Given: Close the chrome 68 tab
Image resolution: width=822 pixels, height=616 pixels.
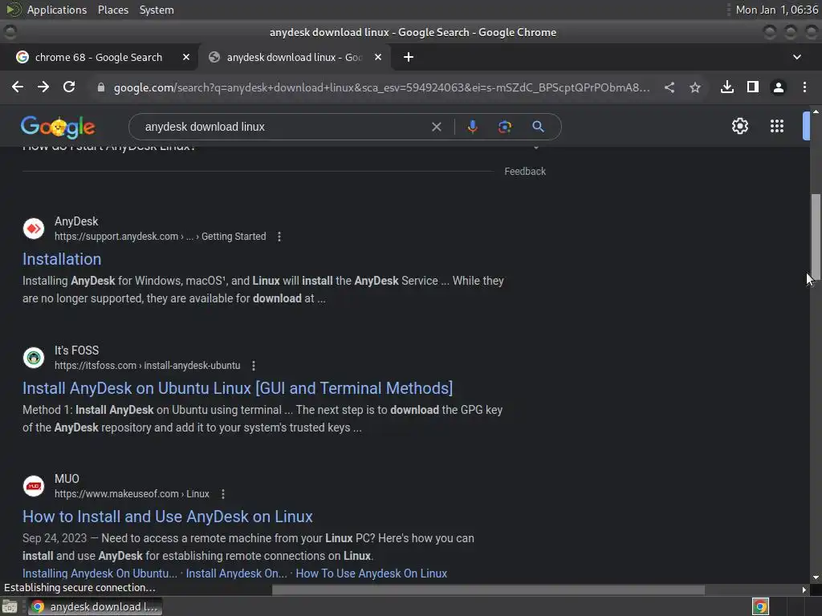Looking at the screenshot, I should [x=186, y=57].
